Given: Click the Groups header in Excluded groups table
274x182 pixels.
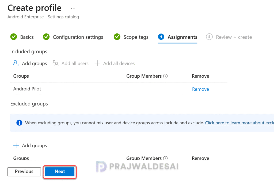Looking at the screenshot, I should click(21, 158).
